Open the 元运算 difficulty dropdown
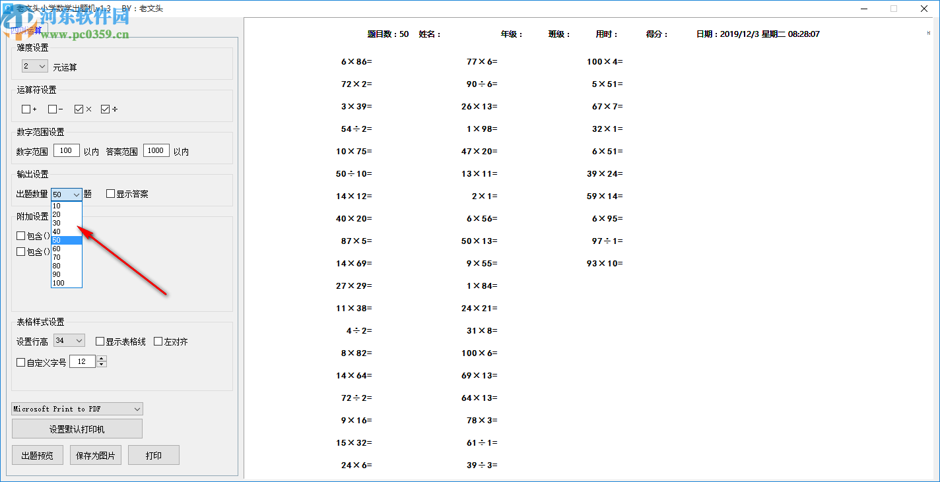940x482 pixels. pos(35,67)
